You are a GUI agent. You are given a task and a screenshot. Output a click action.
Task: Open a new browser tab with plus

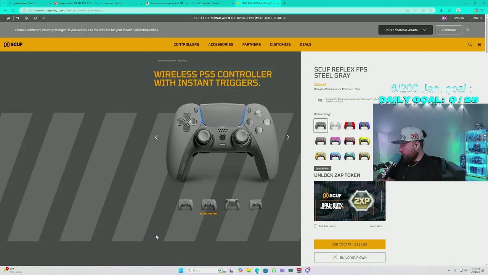click(284, 3)
